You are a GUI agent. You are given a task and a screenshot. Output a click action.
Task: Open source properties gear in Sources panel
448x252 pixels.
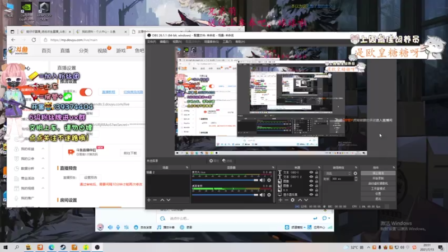pyautogui.click(x=292, y=200)
